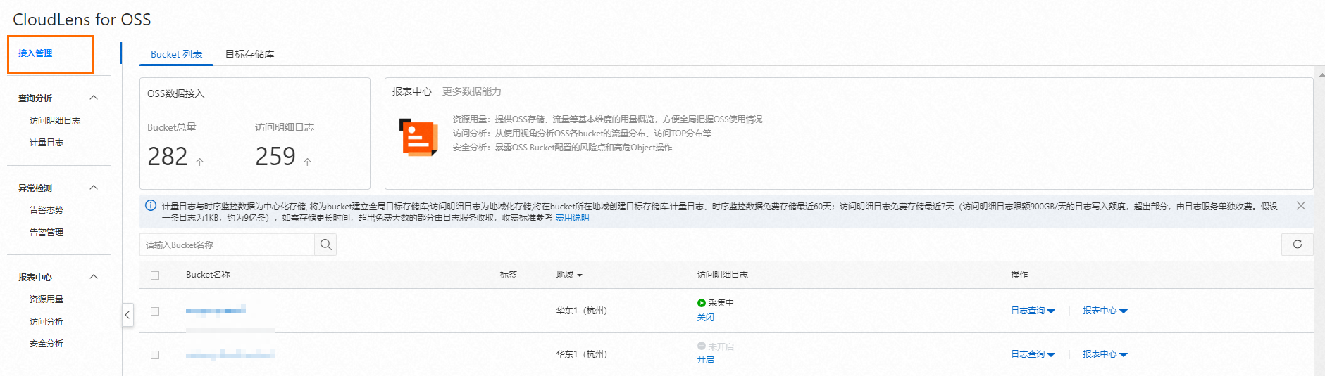The image size is (1325, 376).
Task: Click 开启 link for second bucket
Action: coord(705,359)
